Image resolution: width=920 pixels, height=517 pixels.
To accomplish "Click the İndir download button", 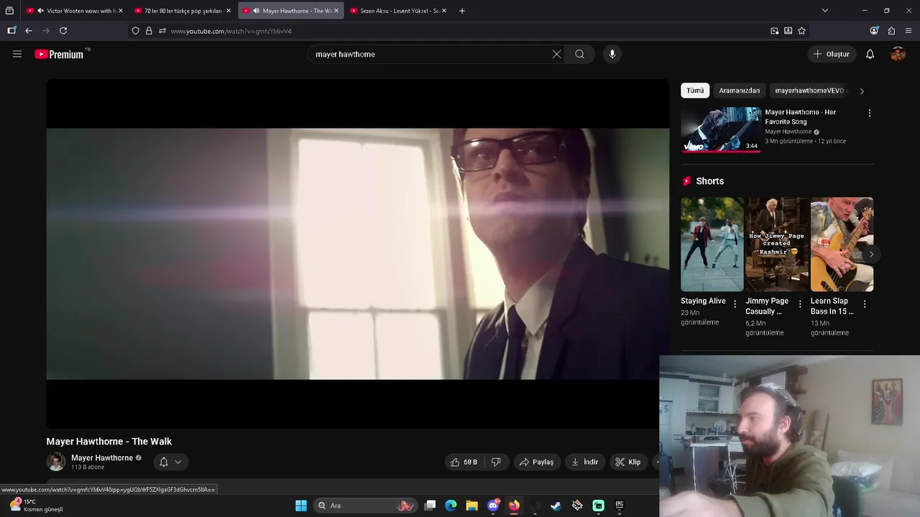I will pyautogui.click(x=585, y=462).
